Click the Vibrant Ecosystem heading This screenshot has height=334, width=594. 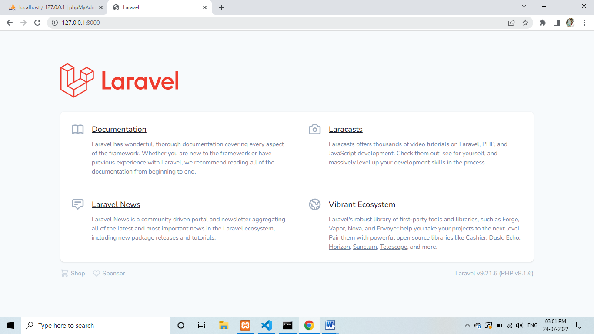click(x=362, y=204)
